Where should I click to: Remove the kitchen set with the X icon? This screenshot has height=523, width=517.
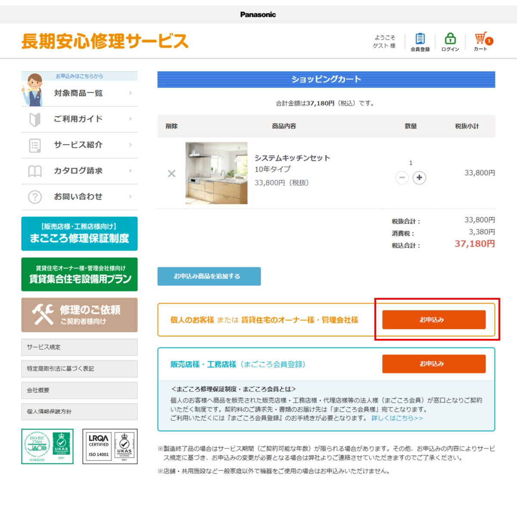pyautogui.click(x=171, y=173)
